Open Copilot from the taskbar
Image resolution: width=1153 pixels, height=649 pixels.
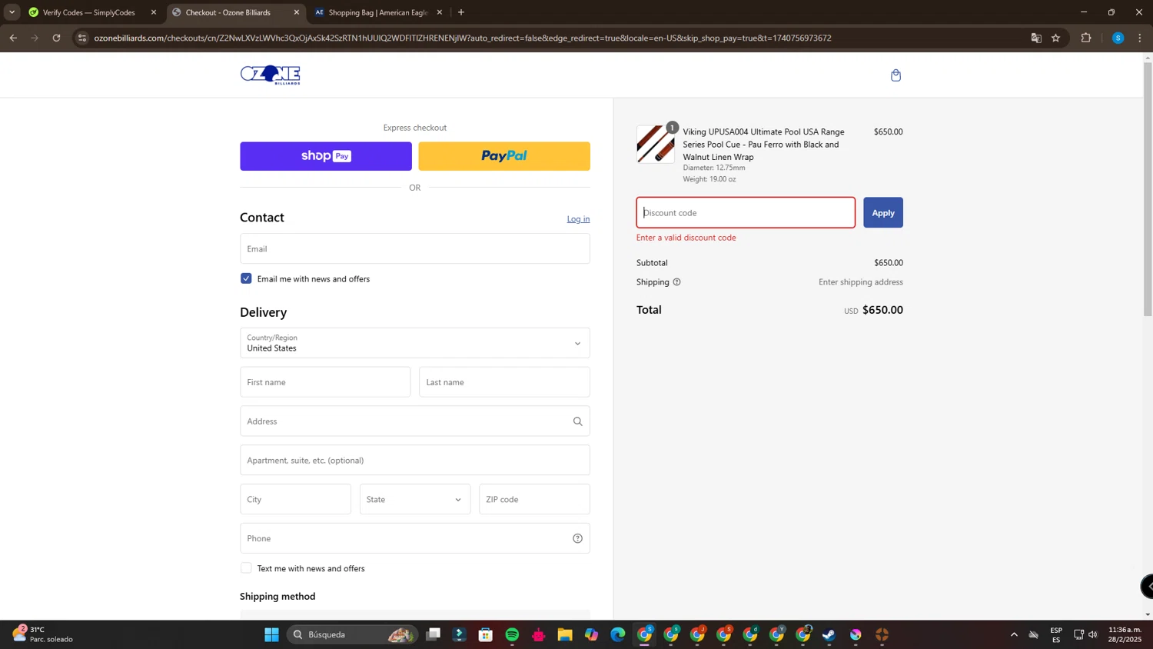pos(591,634)
